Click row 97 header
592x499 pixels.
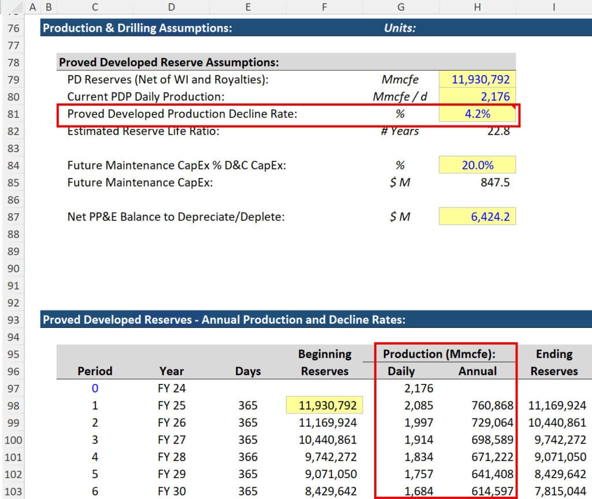13,388
